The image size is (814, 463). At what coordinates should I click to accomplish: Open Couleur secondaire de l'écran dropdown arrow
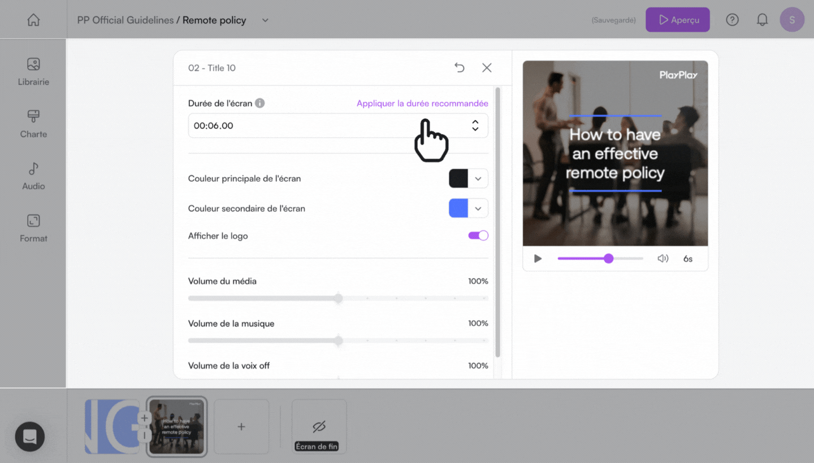[478, 208]
